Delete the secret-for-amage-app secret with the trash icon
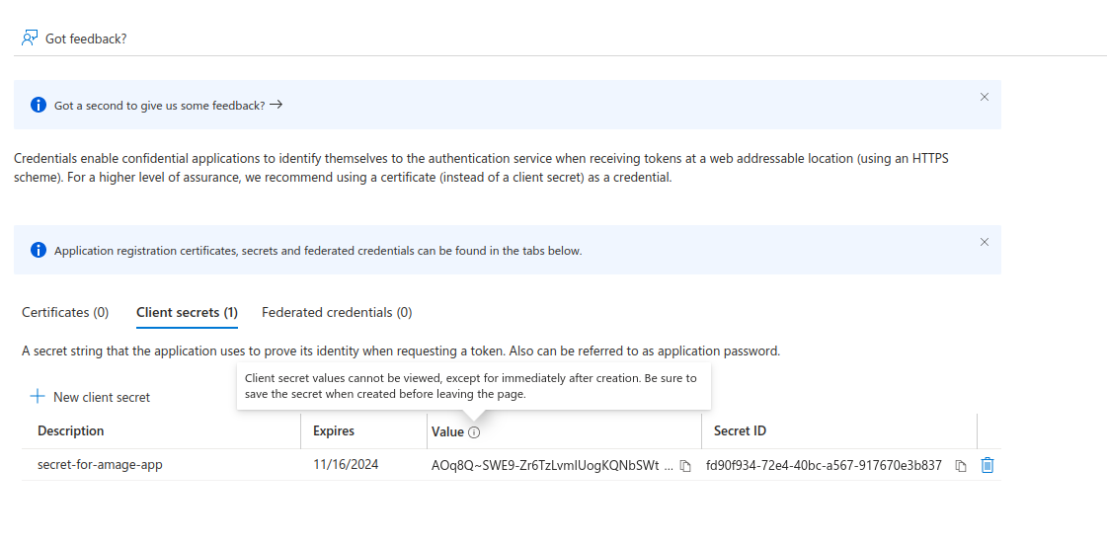This screenshot has width=1107, height=544. pyautogui.click(x=987, y=465)
